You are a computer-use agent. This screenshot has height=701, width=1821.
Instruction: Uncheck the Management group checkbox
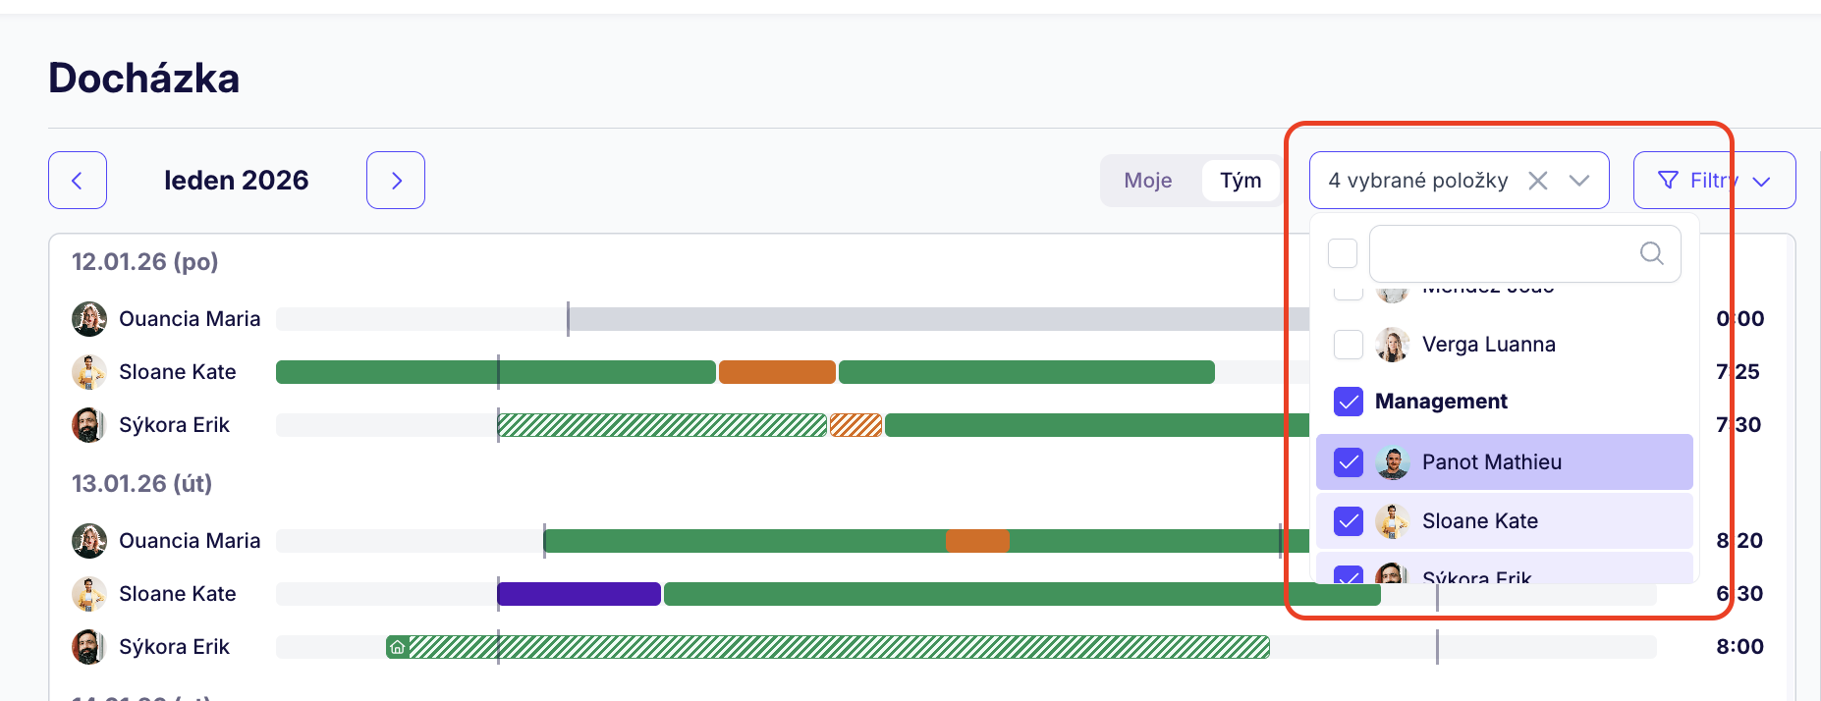point(1349,402)
